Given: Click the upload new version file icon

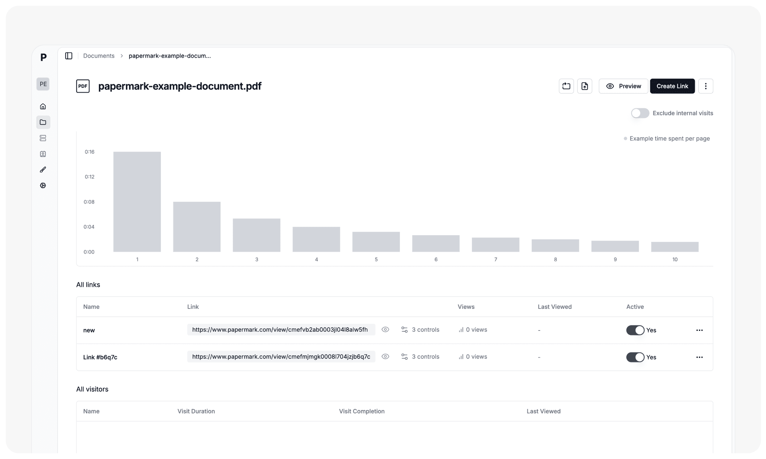Looking at the screenshot, I should [x=584, y=86].
